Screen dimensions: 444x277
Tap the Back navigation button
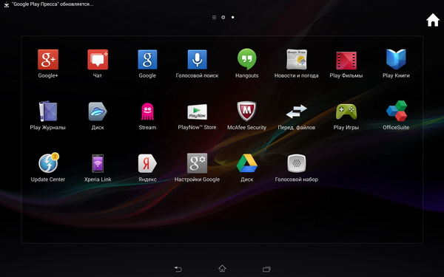(x=178, y=269)
